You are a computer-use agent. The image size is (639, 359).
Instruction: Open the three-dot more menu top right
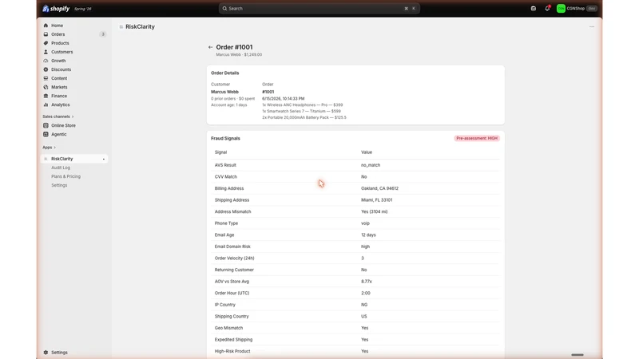592,27
